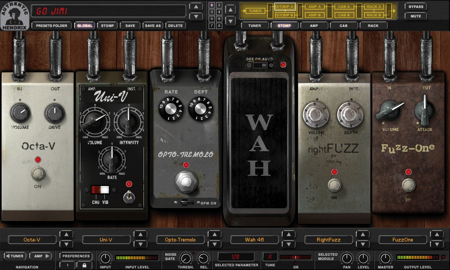
Task: Click the Fuzz-One red status LED
Action: tap(408, 172)
